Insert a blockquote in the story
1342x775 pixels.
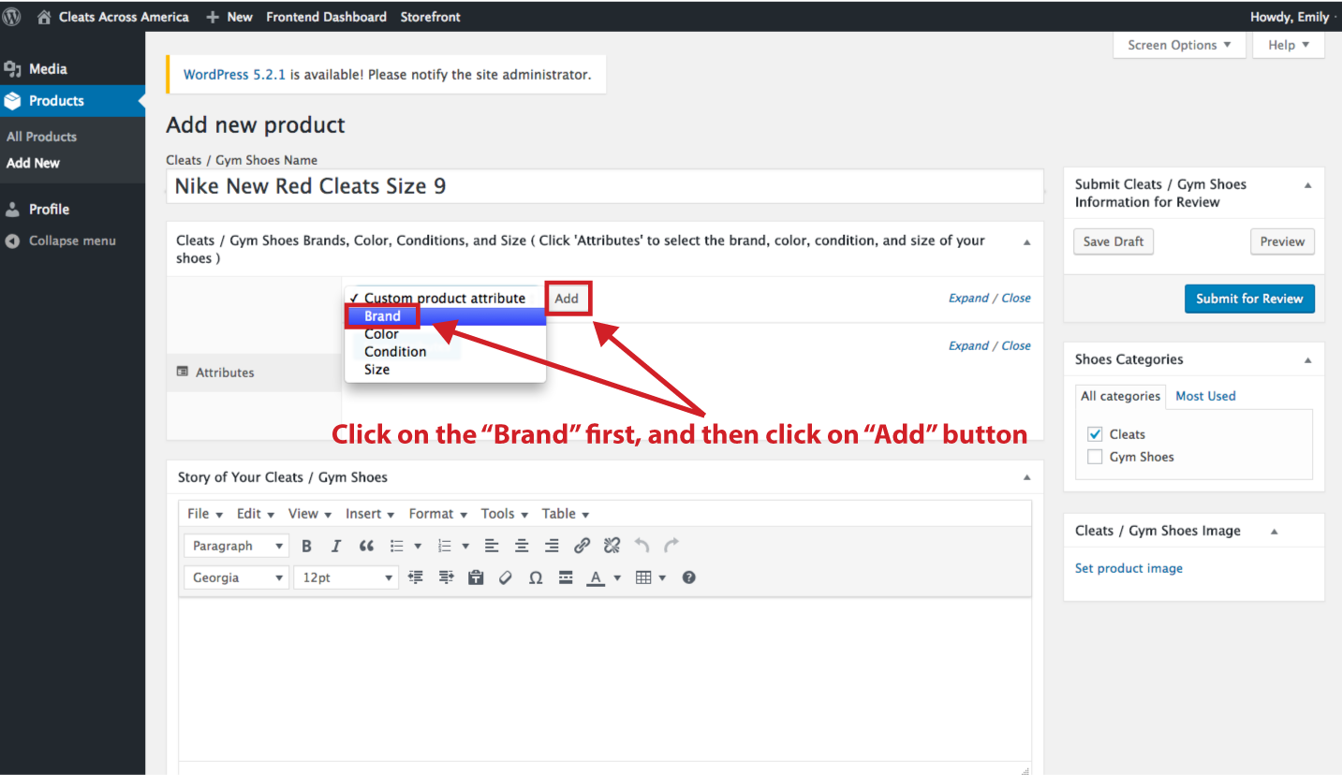pos(366,546)
